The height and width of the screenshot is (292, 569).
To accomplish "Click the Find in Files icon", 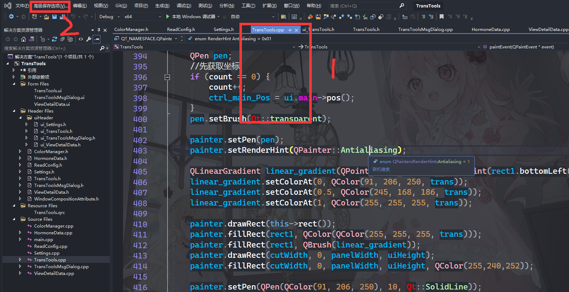I will (x=284, y=17).
